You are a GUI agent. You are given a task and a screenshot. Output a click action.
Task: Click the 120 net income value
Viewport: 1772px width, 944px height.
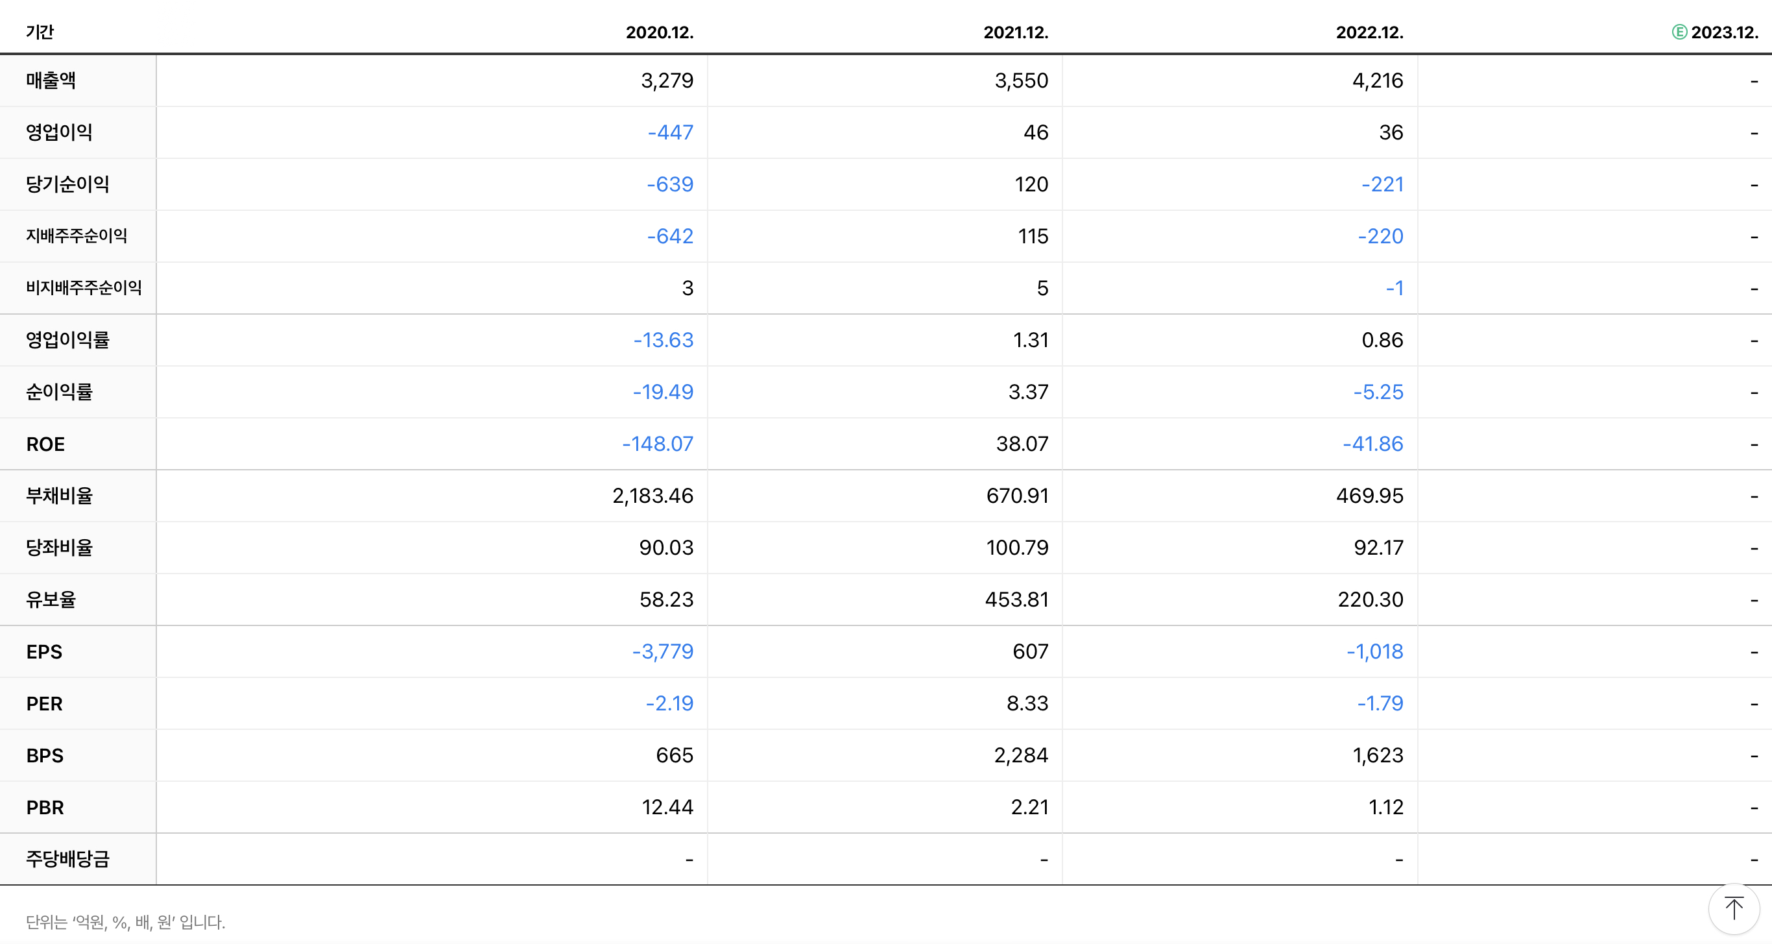tap(1031, 184)
